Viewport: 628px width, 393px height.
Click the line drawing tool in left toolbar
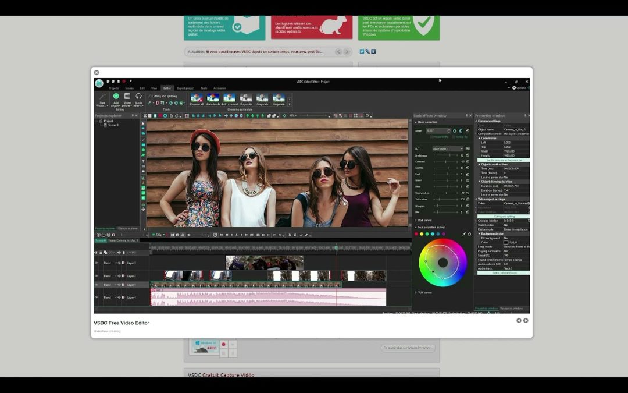pyautogui.click(x=144, y=140)
